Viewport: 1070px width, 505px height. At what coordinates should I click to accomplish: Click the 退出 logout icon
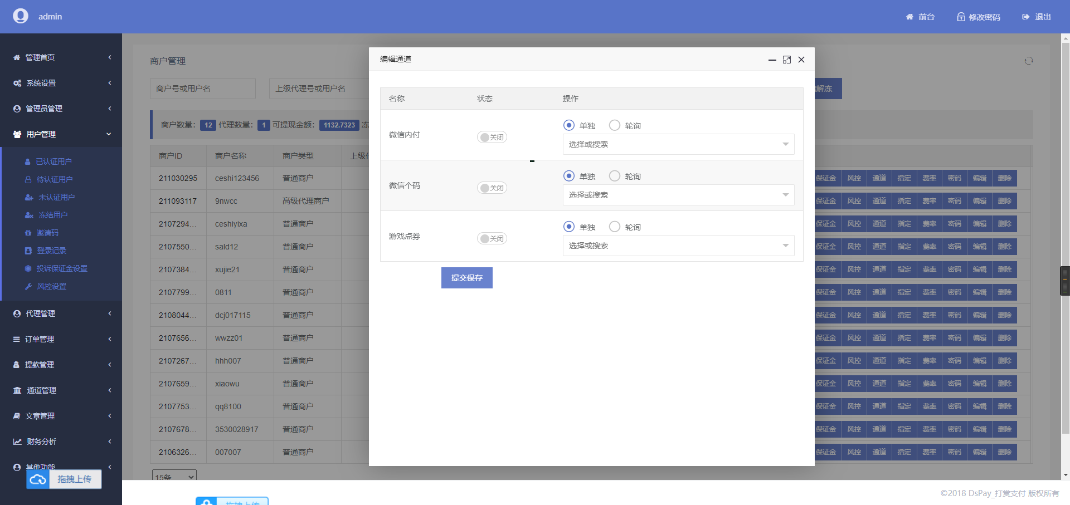(x=1025, y=17)
